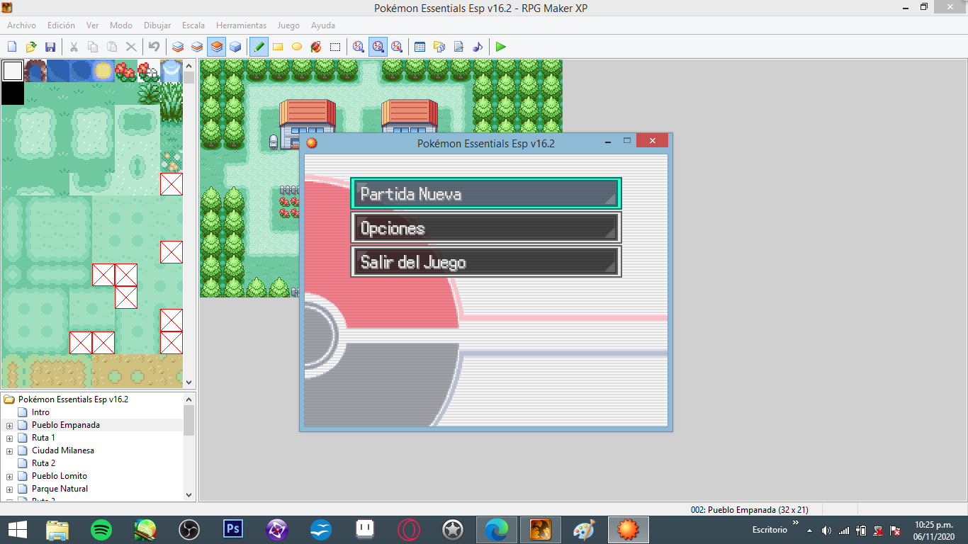
Task: Select the Pencil drawing tool
Action: [259, 47]
